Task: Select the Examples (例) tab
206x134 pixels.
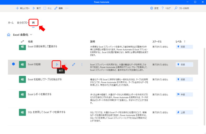Action: 33,23
